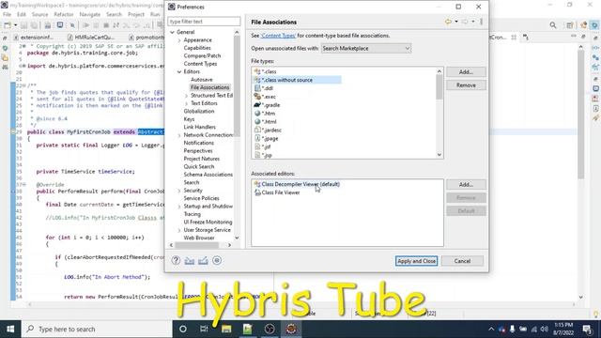Viewport: 601px width, 338px height.
Task: Open the Content Types link
Action: [278, 36]
